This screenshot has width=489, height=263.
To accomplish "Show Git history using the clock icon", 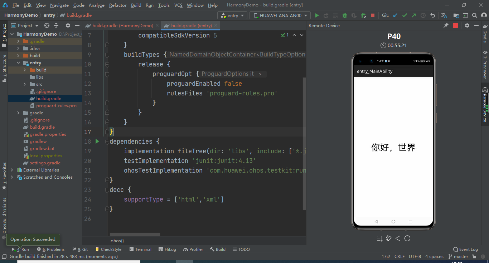I will pos(423,15).
